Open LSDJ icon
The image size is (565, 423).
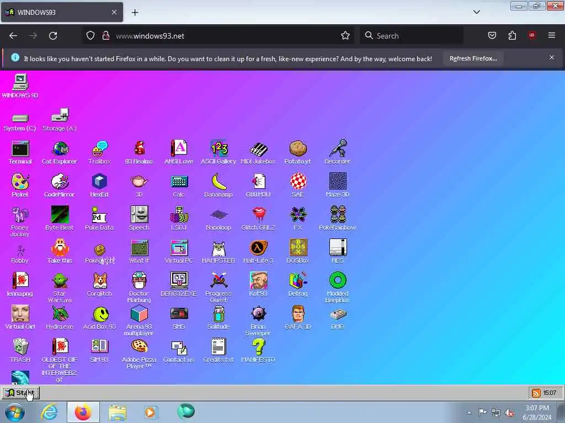pyautogui.click(x=179, y=218)
